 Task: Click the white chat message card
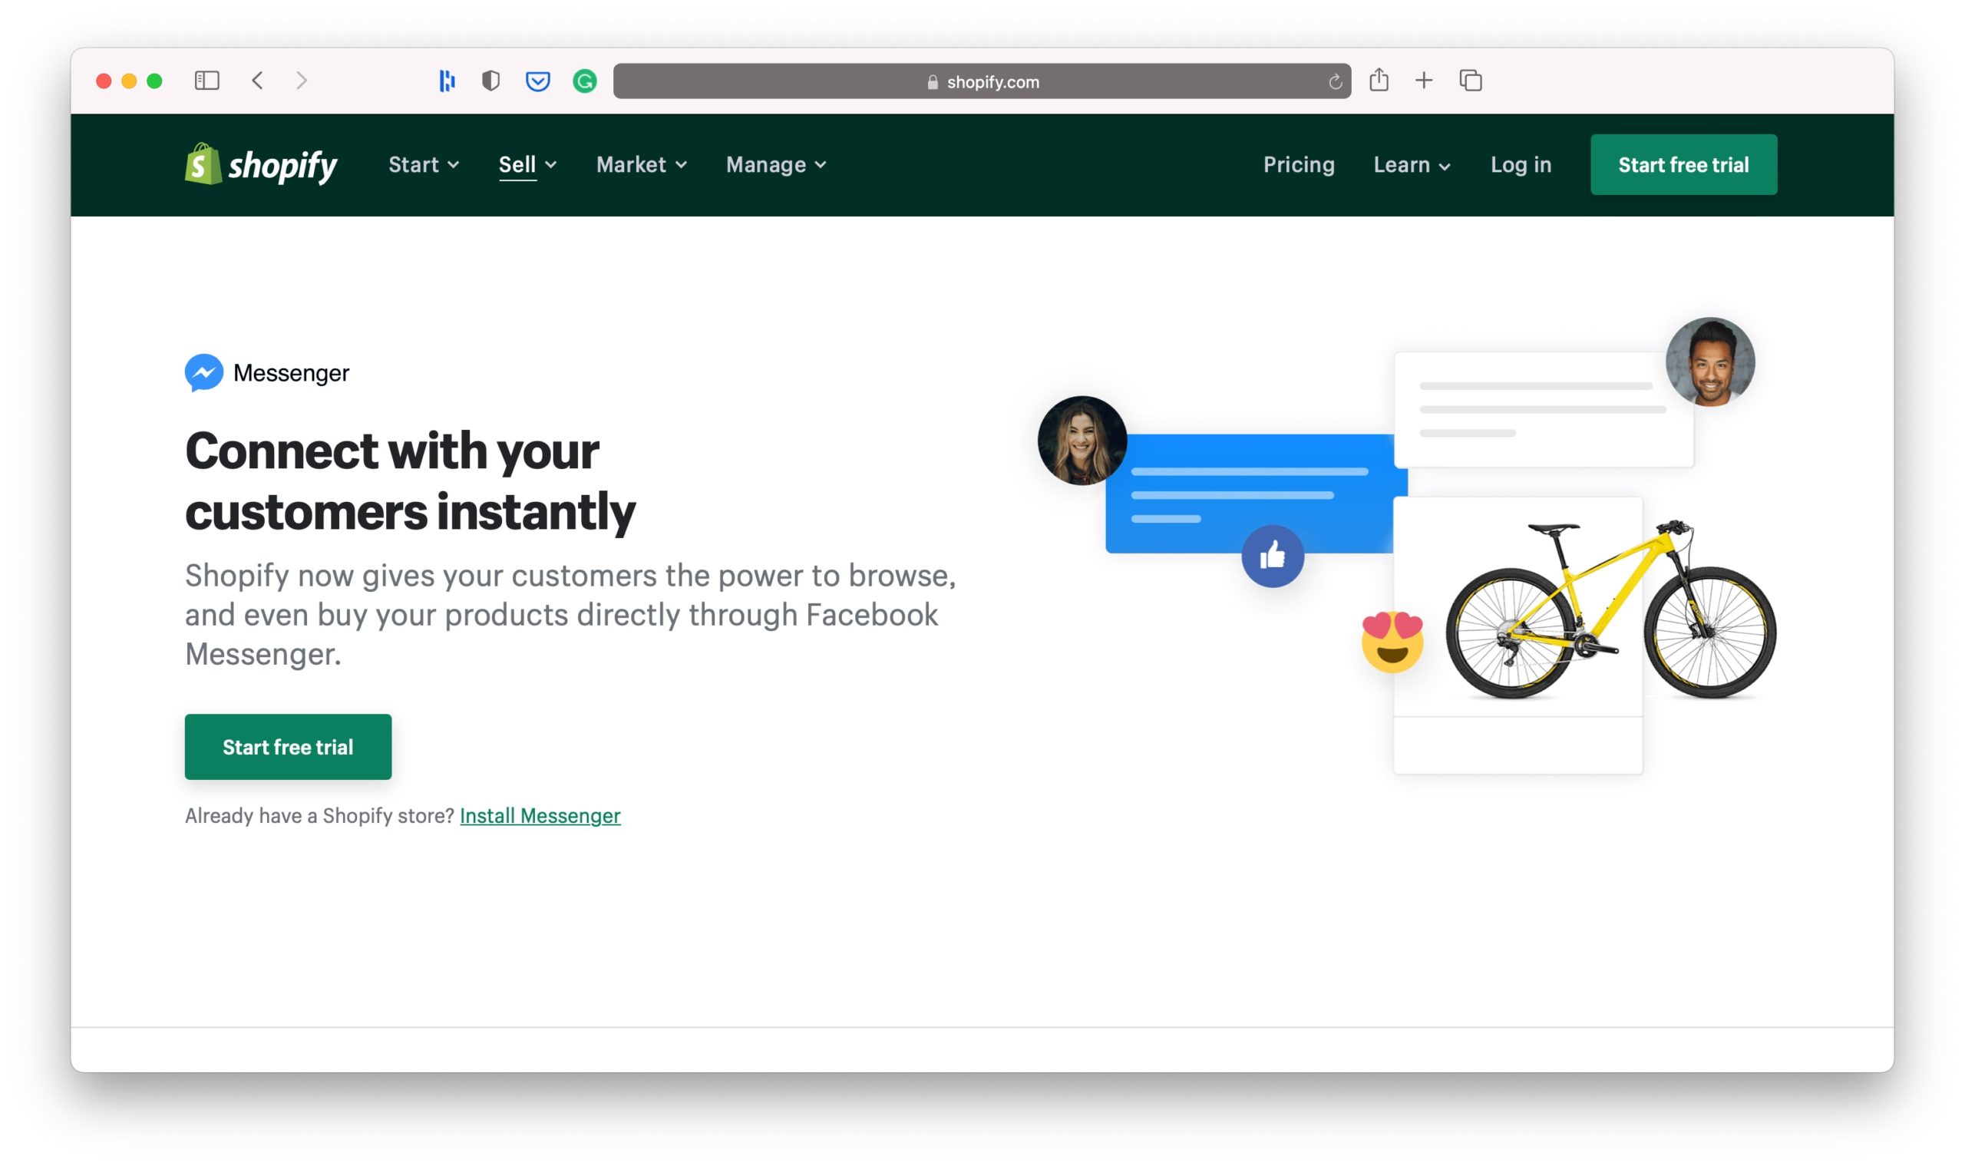1544,409
